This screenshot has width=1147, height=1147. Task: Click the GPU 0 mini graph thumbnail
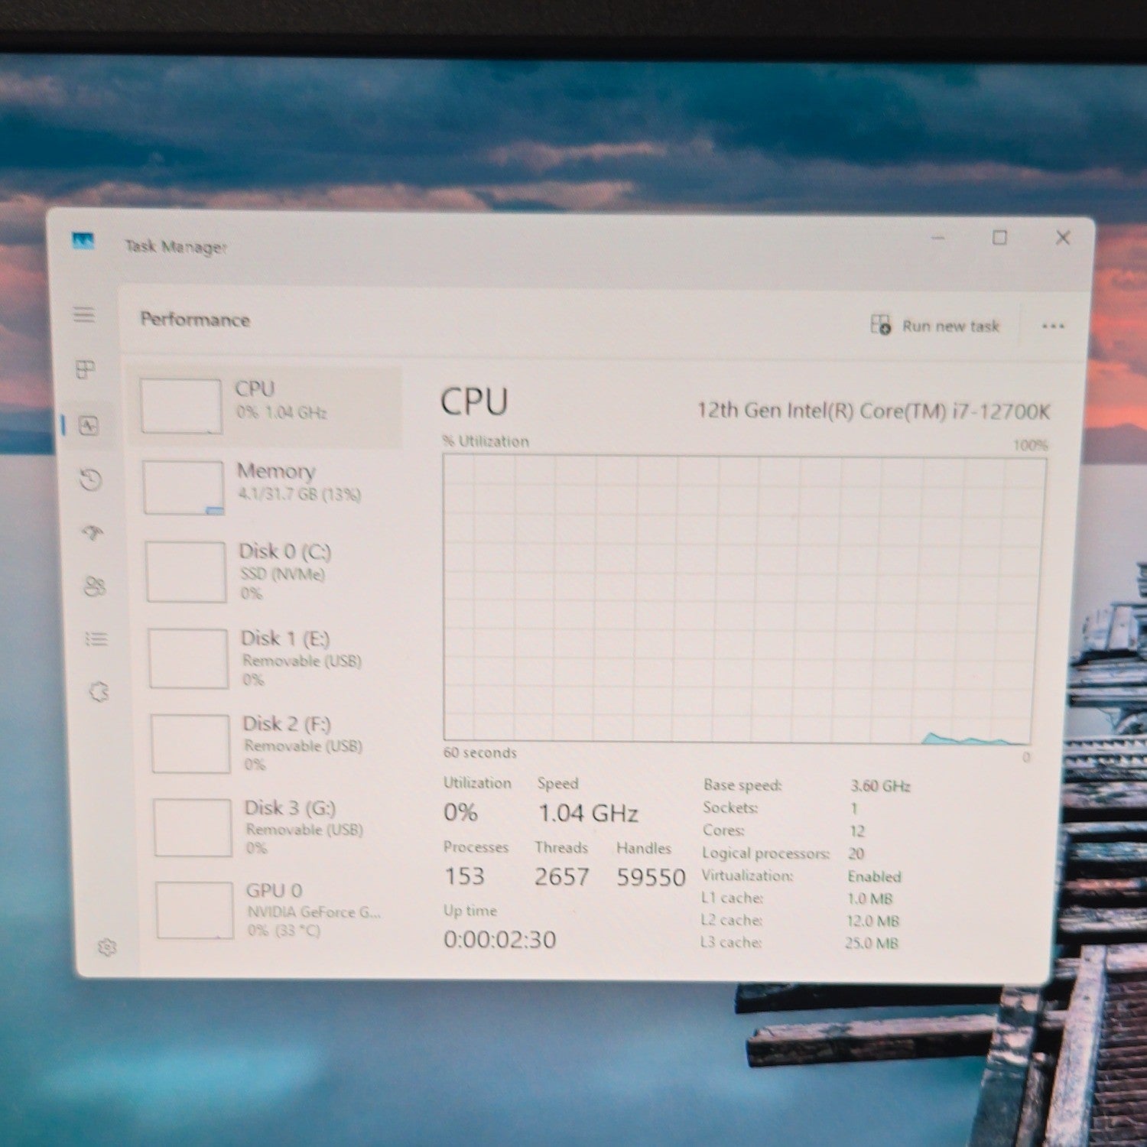195,910
